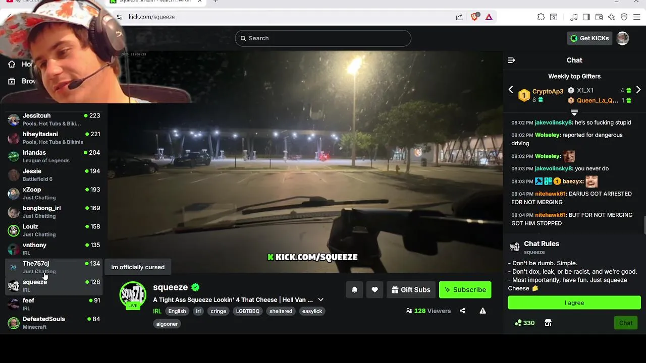The width and height of the screenshot is (646, 363).
Task: Open Jessie Battlefield 6 channel
Action: pyautogui.click(x=54, y=175)
